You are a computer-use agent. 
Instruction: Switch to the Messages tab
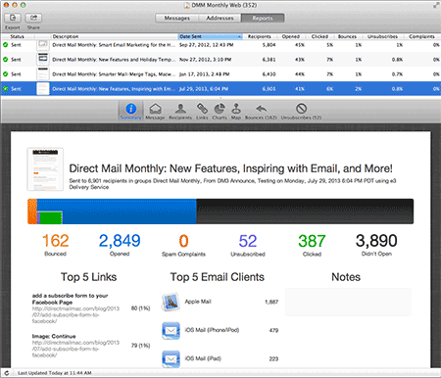point(176,18)
